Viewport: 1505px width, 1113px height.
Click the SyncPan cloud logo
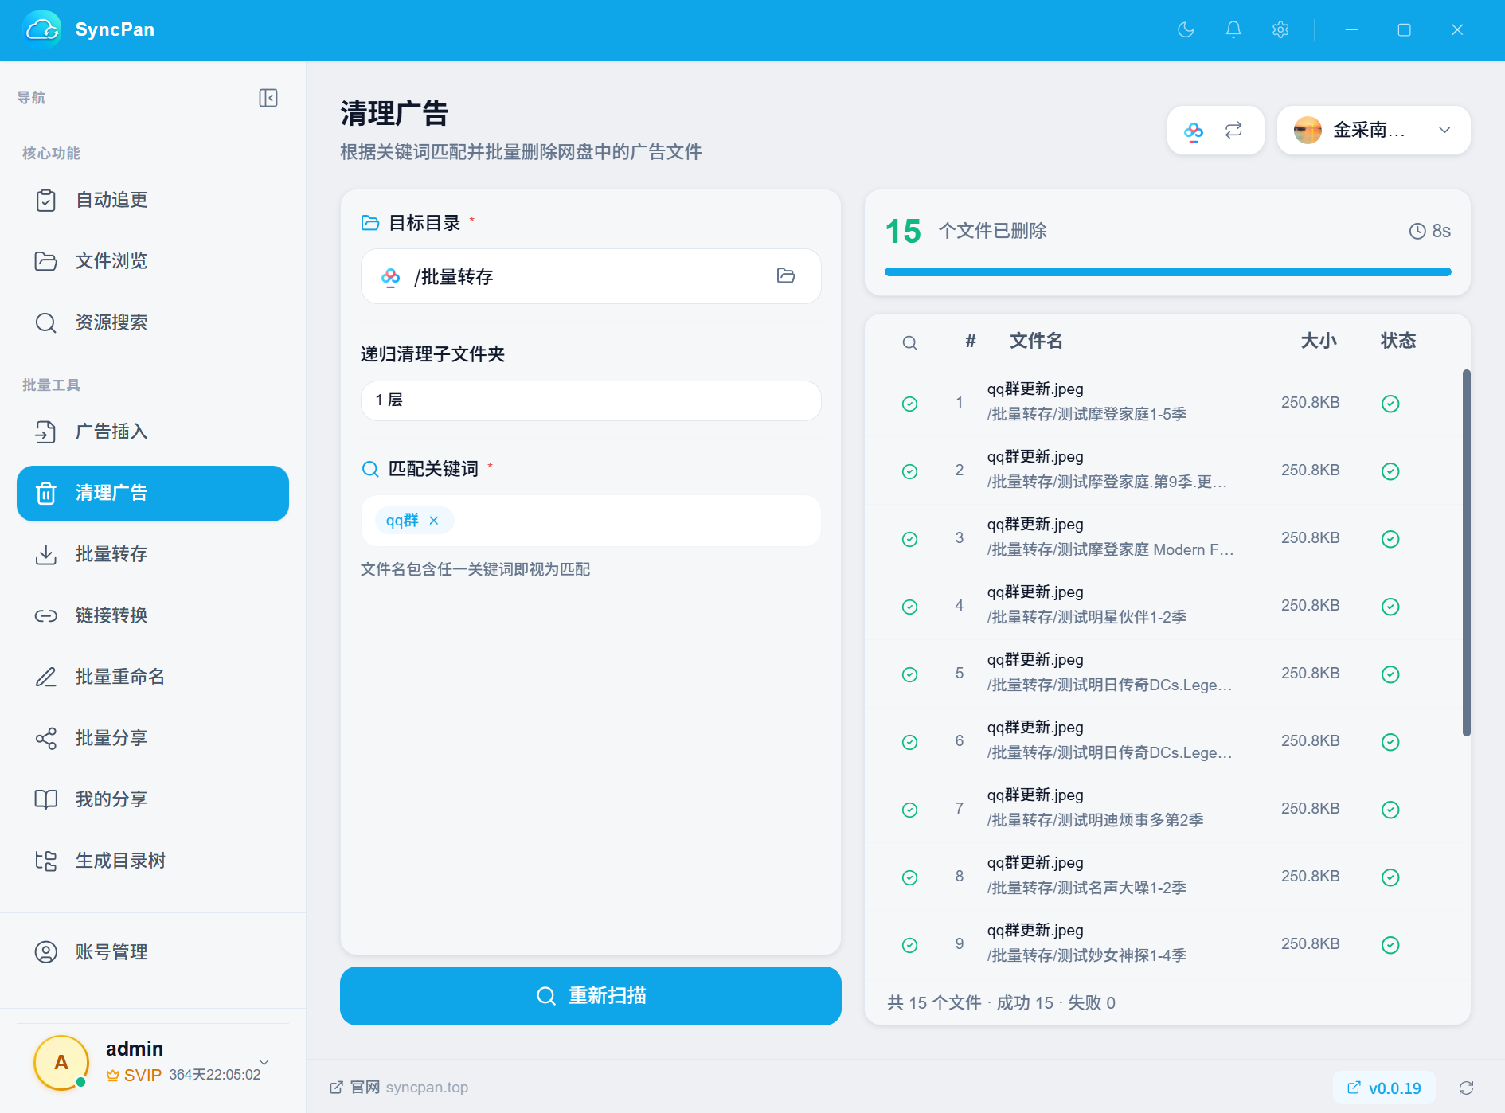click(x=42, y=29)
